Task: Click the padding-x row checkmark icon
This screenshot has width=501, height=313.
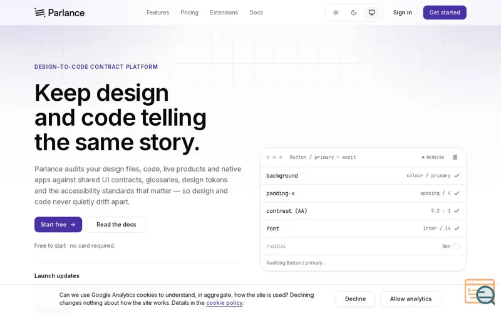Action: pos(457,193)
